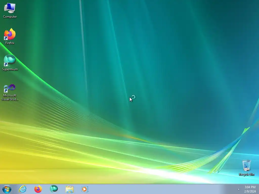Select the Recycle Bin icon
This screenshot has width=259, height=194.
point(246,168)
